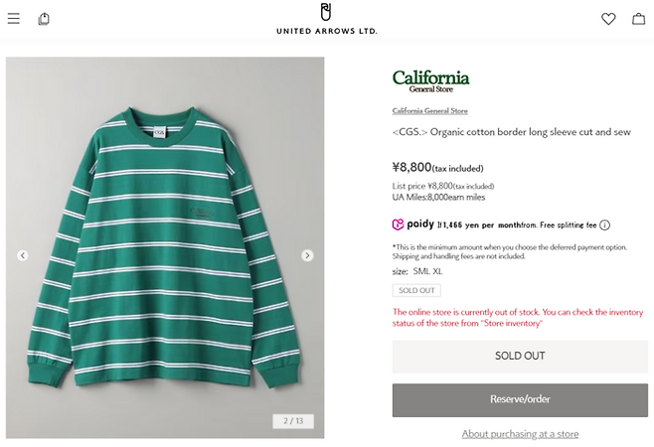Click the Paidy info circle icon

coord(604,225)
